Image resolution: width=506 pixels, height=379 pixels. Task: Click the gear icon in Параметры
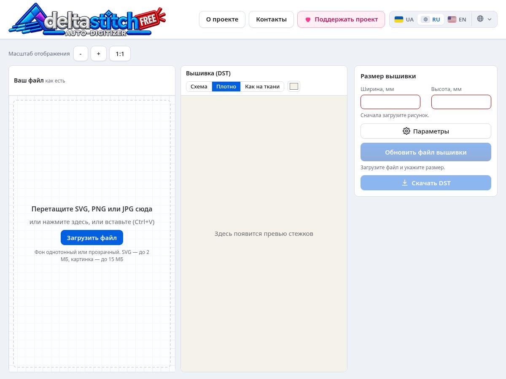pos(406,131)
